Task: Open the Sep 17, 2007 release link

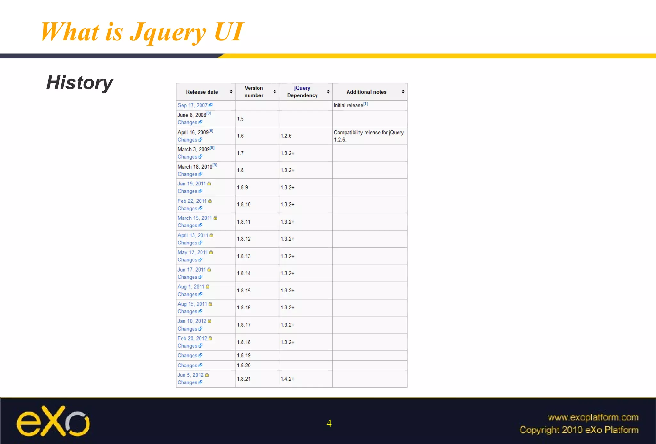Action: click(193, 105)
